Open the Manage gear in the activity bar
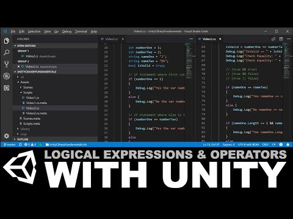This screenshot has width=293, height=219. click(x=7, y=136)
